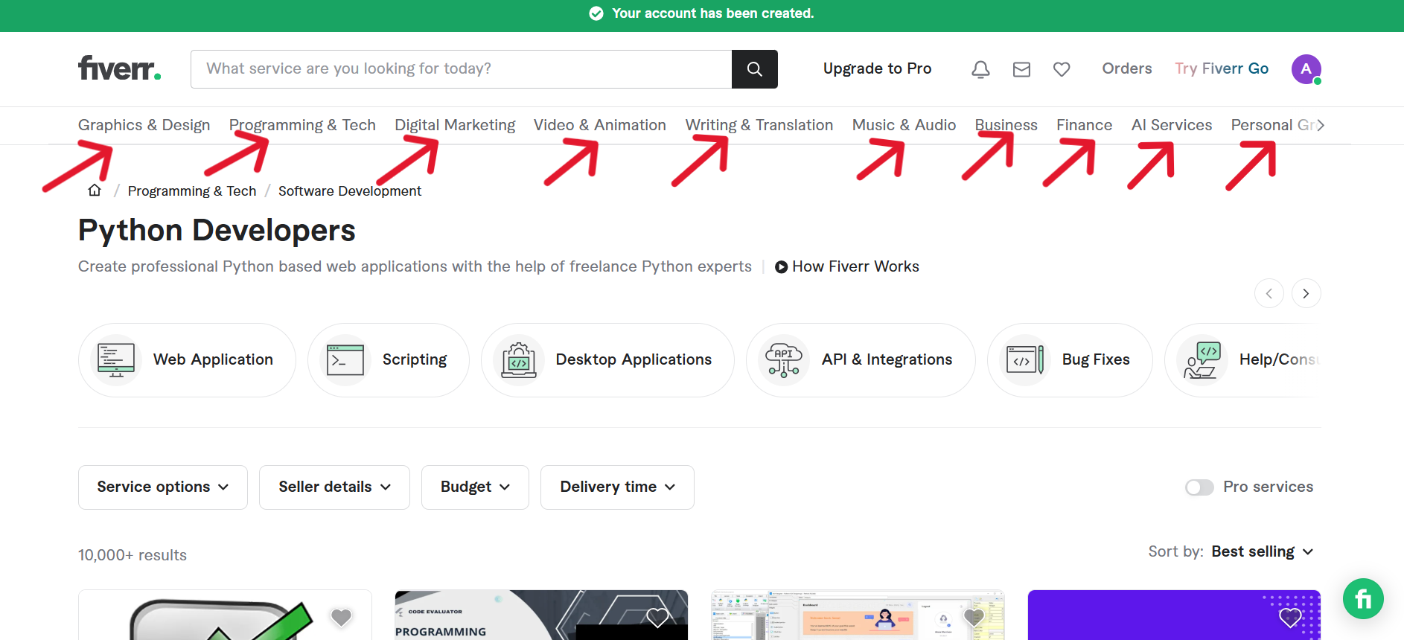1404x640 pixels.
Task: Follow the Programming & Tech breadcrumb link
Action: point(192,191)
